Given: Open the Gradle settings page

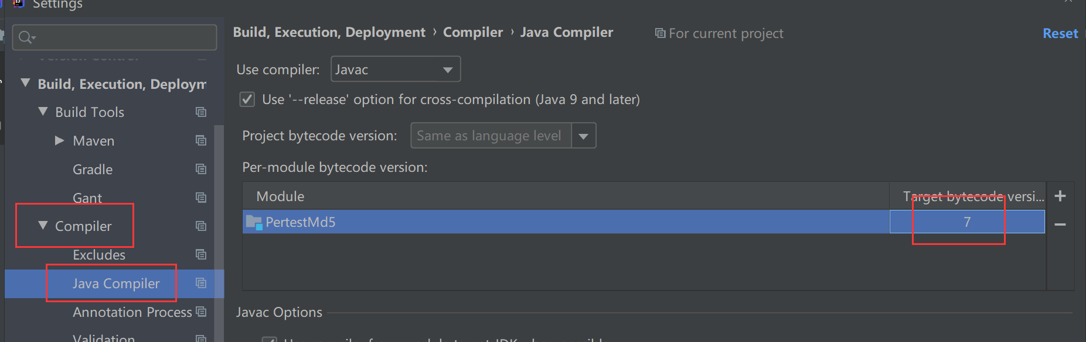Looking at the screenshot, I should point(93,170).
